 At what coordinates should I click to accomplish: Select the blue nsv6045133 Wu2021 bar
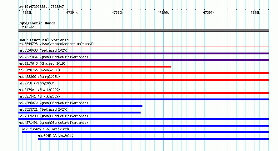[x=154, y=139]
